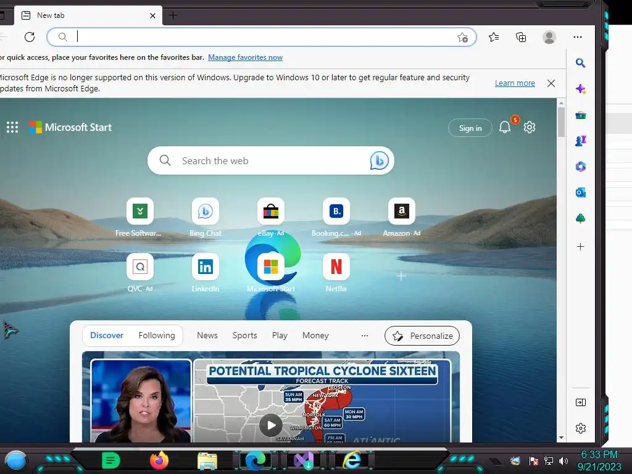632x474 pixels.
Task: Open a new browser tab
Action: [x=173, y=15]
